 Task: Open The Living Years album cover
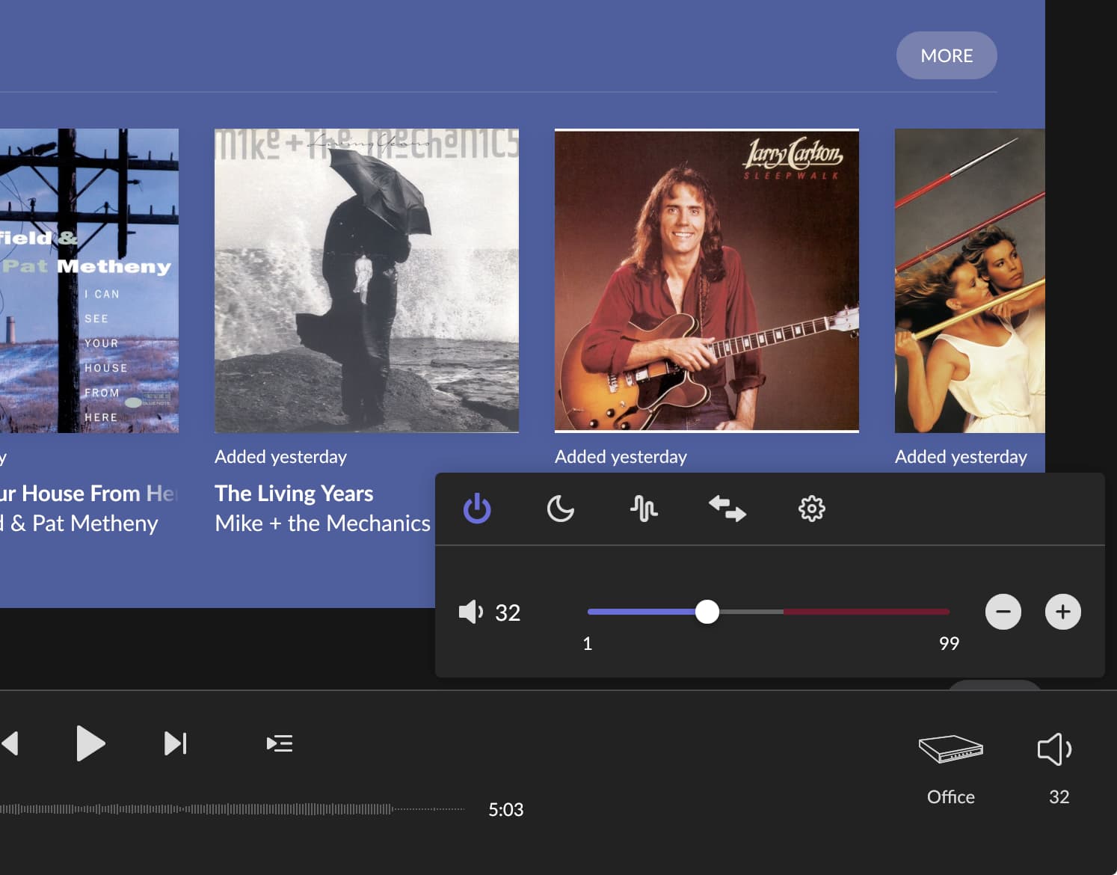tap(366, 280)
